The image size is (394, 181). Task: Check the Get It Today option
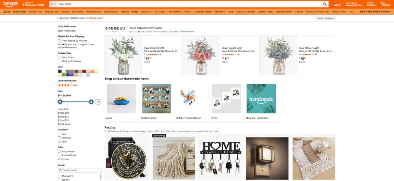[59, 57]
